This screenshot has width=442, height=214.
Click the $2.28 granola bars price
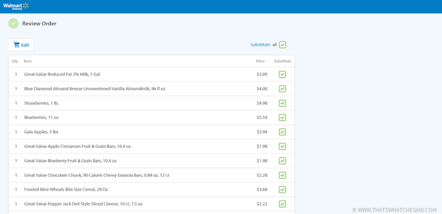[x=262, y=175]
